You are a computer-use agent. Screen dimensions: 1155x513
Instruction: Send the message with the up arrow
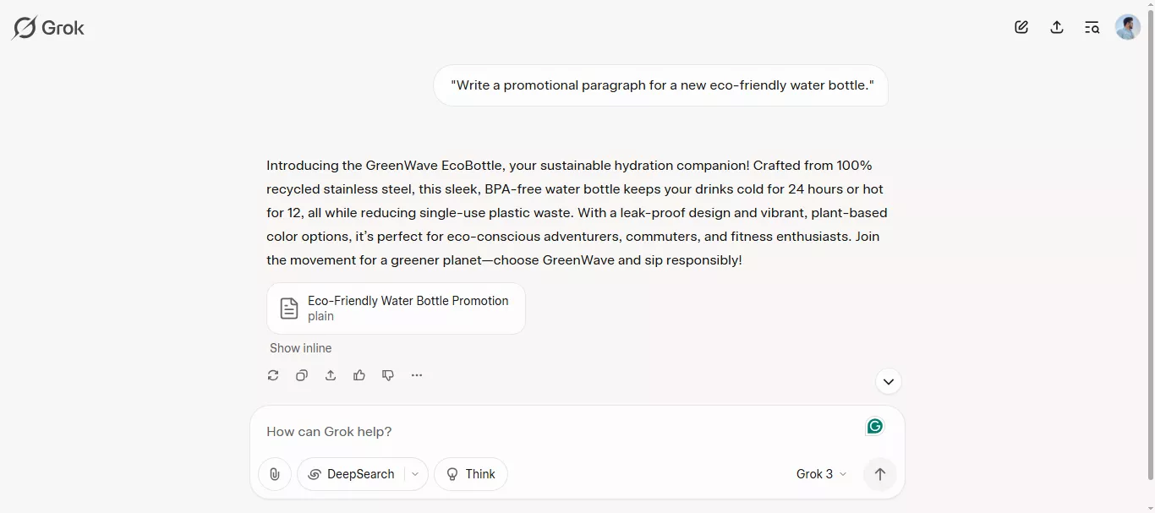[x=879, y=474]
